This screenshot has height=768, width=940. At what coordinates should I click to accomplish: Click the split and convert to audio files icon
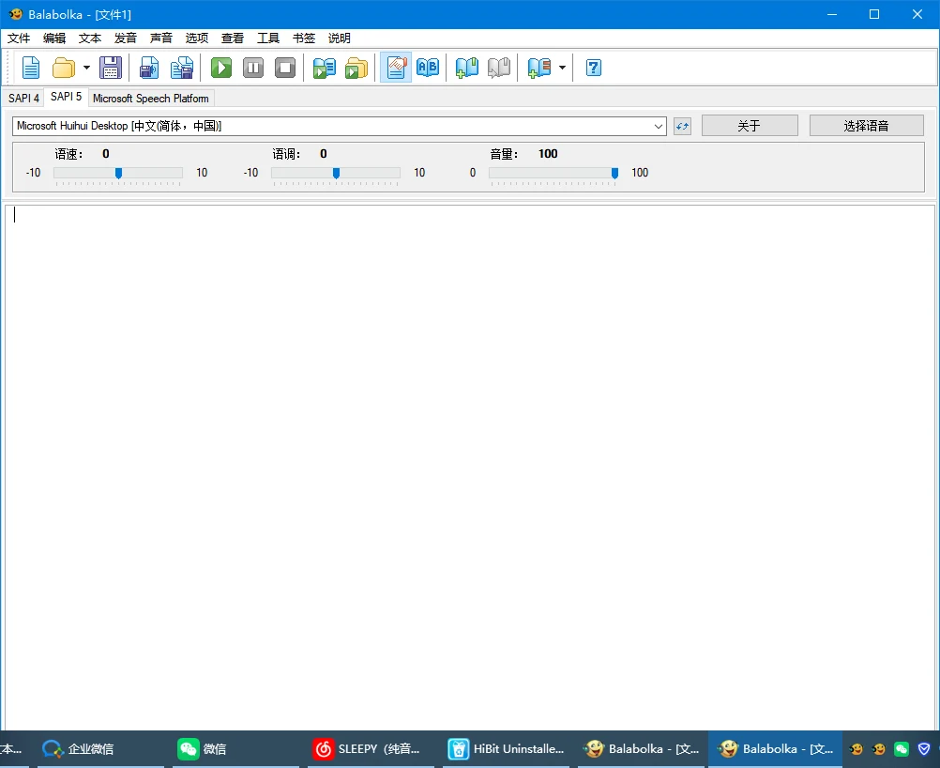(182, 68)
